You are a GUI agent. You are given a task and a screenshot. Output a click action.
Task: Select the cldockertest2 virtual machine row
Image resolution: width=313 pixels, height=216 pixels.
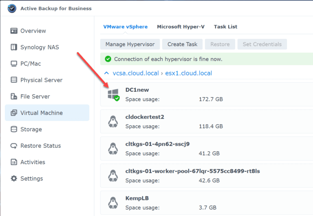pos(204,121)
